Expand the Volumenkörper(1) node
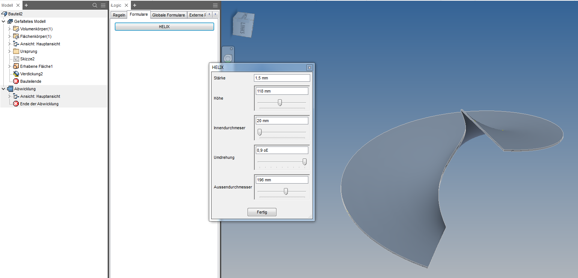Viewport: 578px width, 278px height. [x=9, y=29]
